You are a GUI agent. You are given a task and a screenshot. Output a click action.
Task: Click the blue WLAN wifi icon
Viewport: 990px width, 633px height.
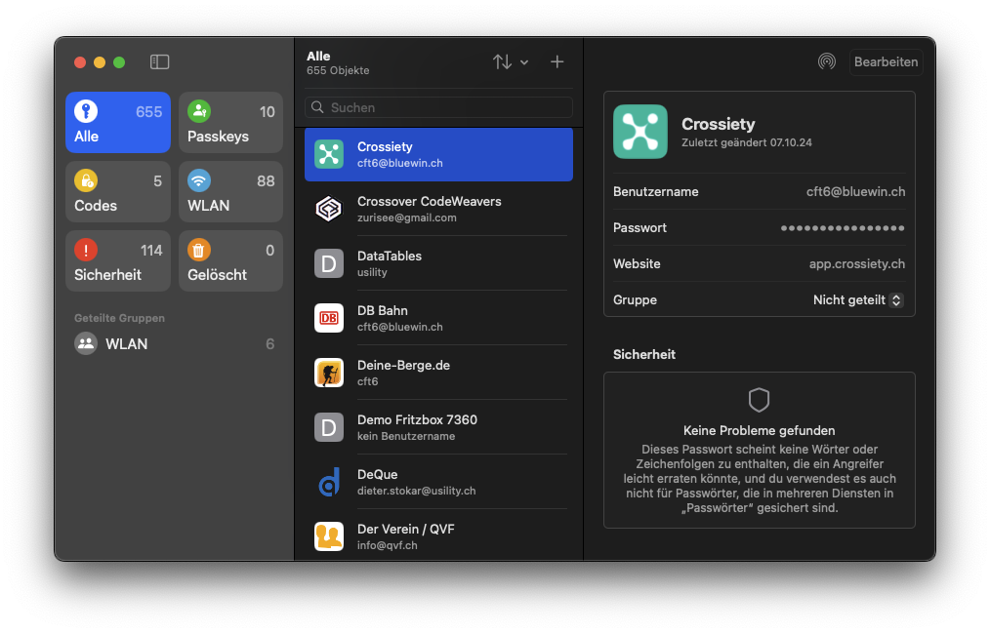click(199, 181)
